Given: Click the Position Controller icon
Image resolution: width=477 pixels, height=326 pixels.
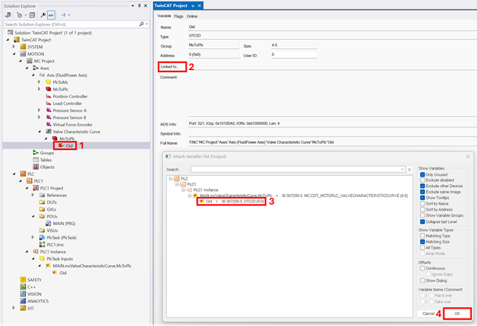Looking at the screenshot, I should 48,96.
